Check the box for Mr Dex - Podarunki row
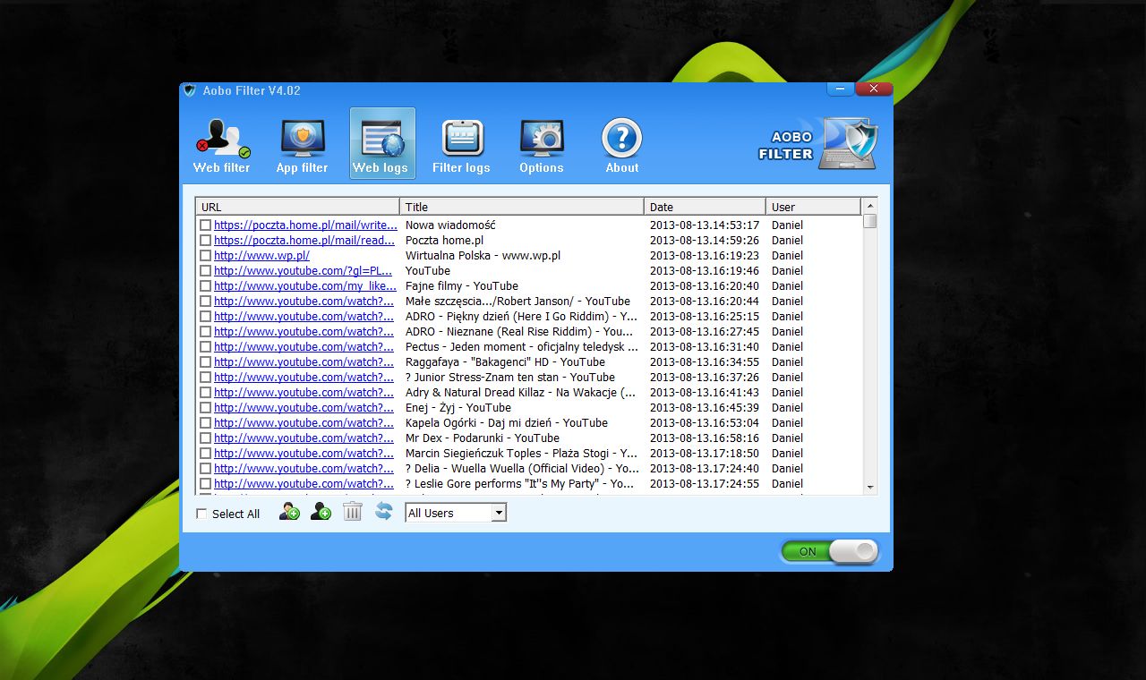This screenshot has width=1146, height=680. tap(206, 438)
